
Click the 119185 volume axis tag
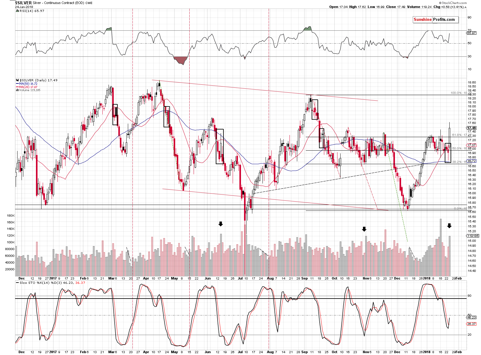473,236
